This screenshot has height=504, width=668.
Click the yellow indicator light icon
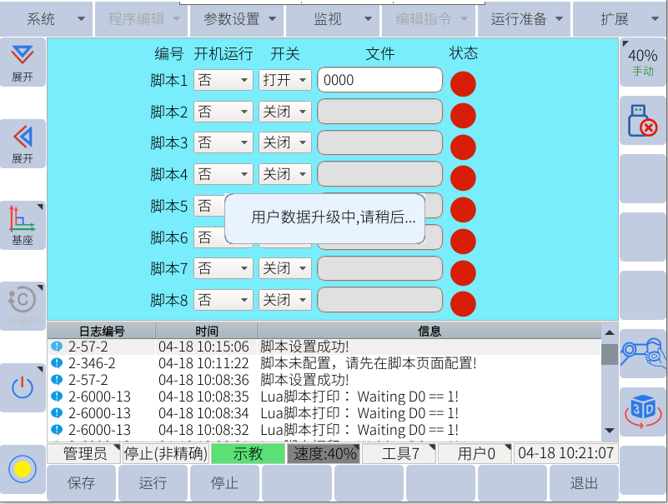point(23,468)
